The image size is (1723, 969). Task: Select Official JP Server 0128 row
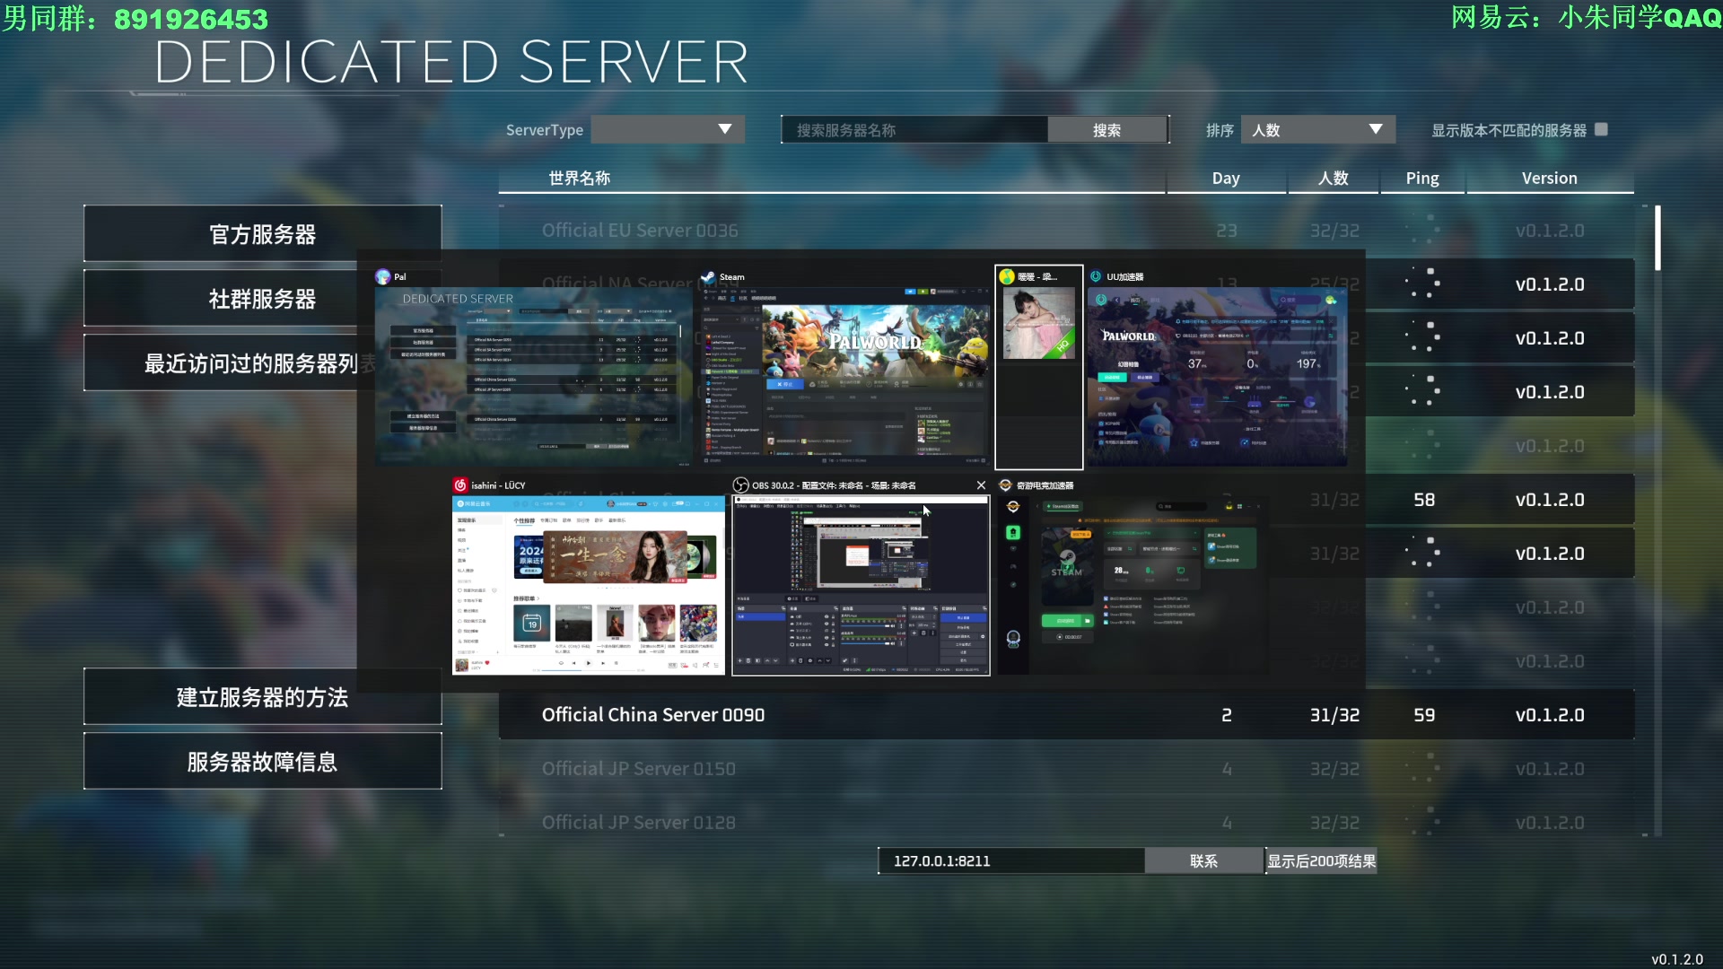1066,823
